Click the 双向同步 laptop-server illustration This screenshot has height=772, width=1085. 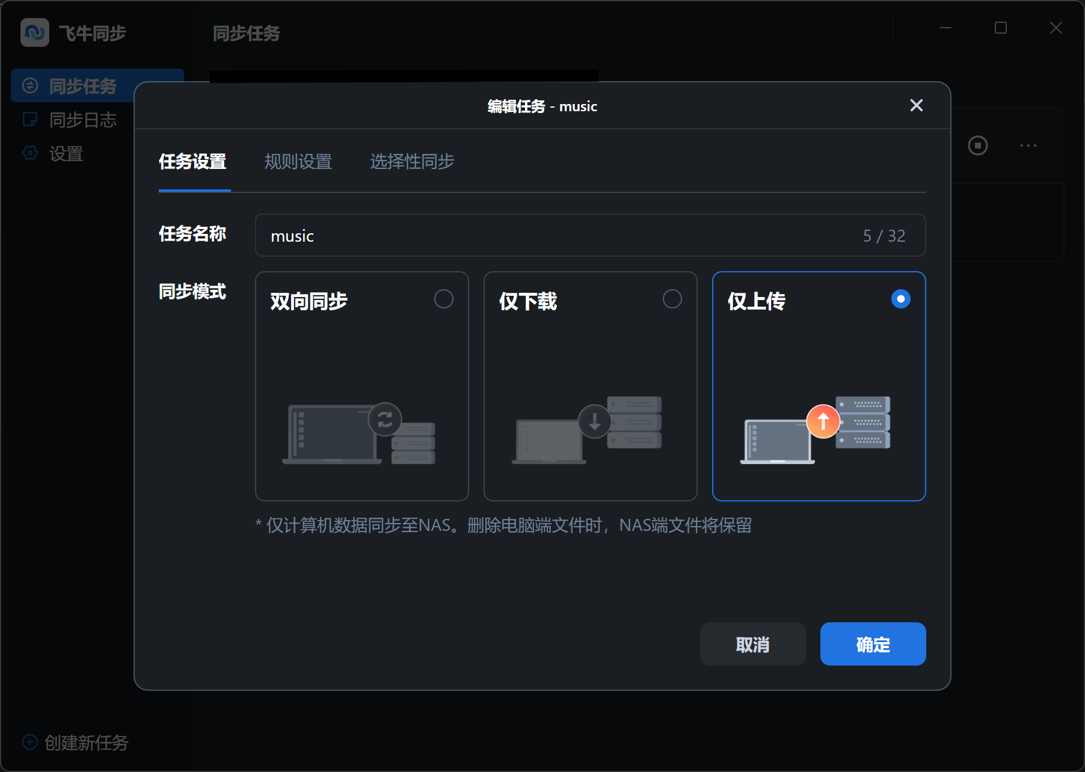[359, 433]
